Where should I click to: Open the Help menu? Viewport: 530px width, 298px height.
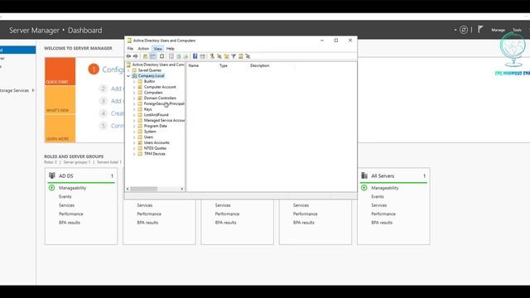pos(171,49)
